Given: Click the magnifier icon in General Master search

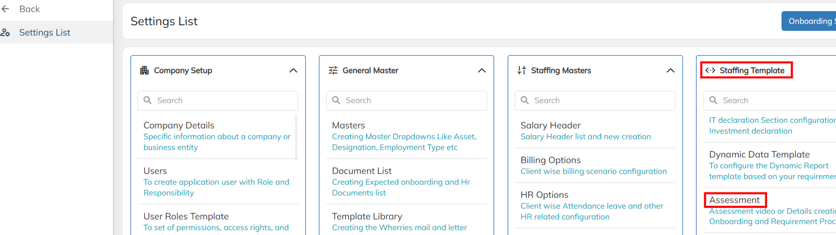Looking at the screenshot, I should point(336,100).
